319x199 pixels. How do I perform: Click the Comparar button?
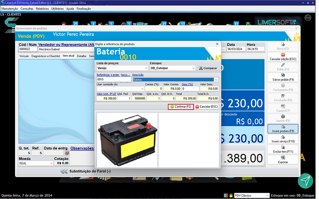[x=208, y=68]
